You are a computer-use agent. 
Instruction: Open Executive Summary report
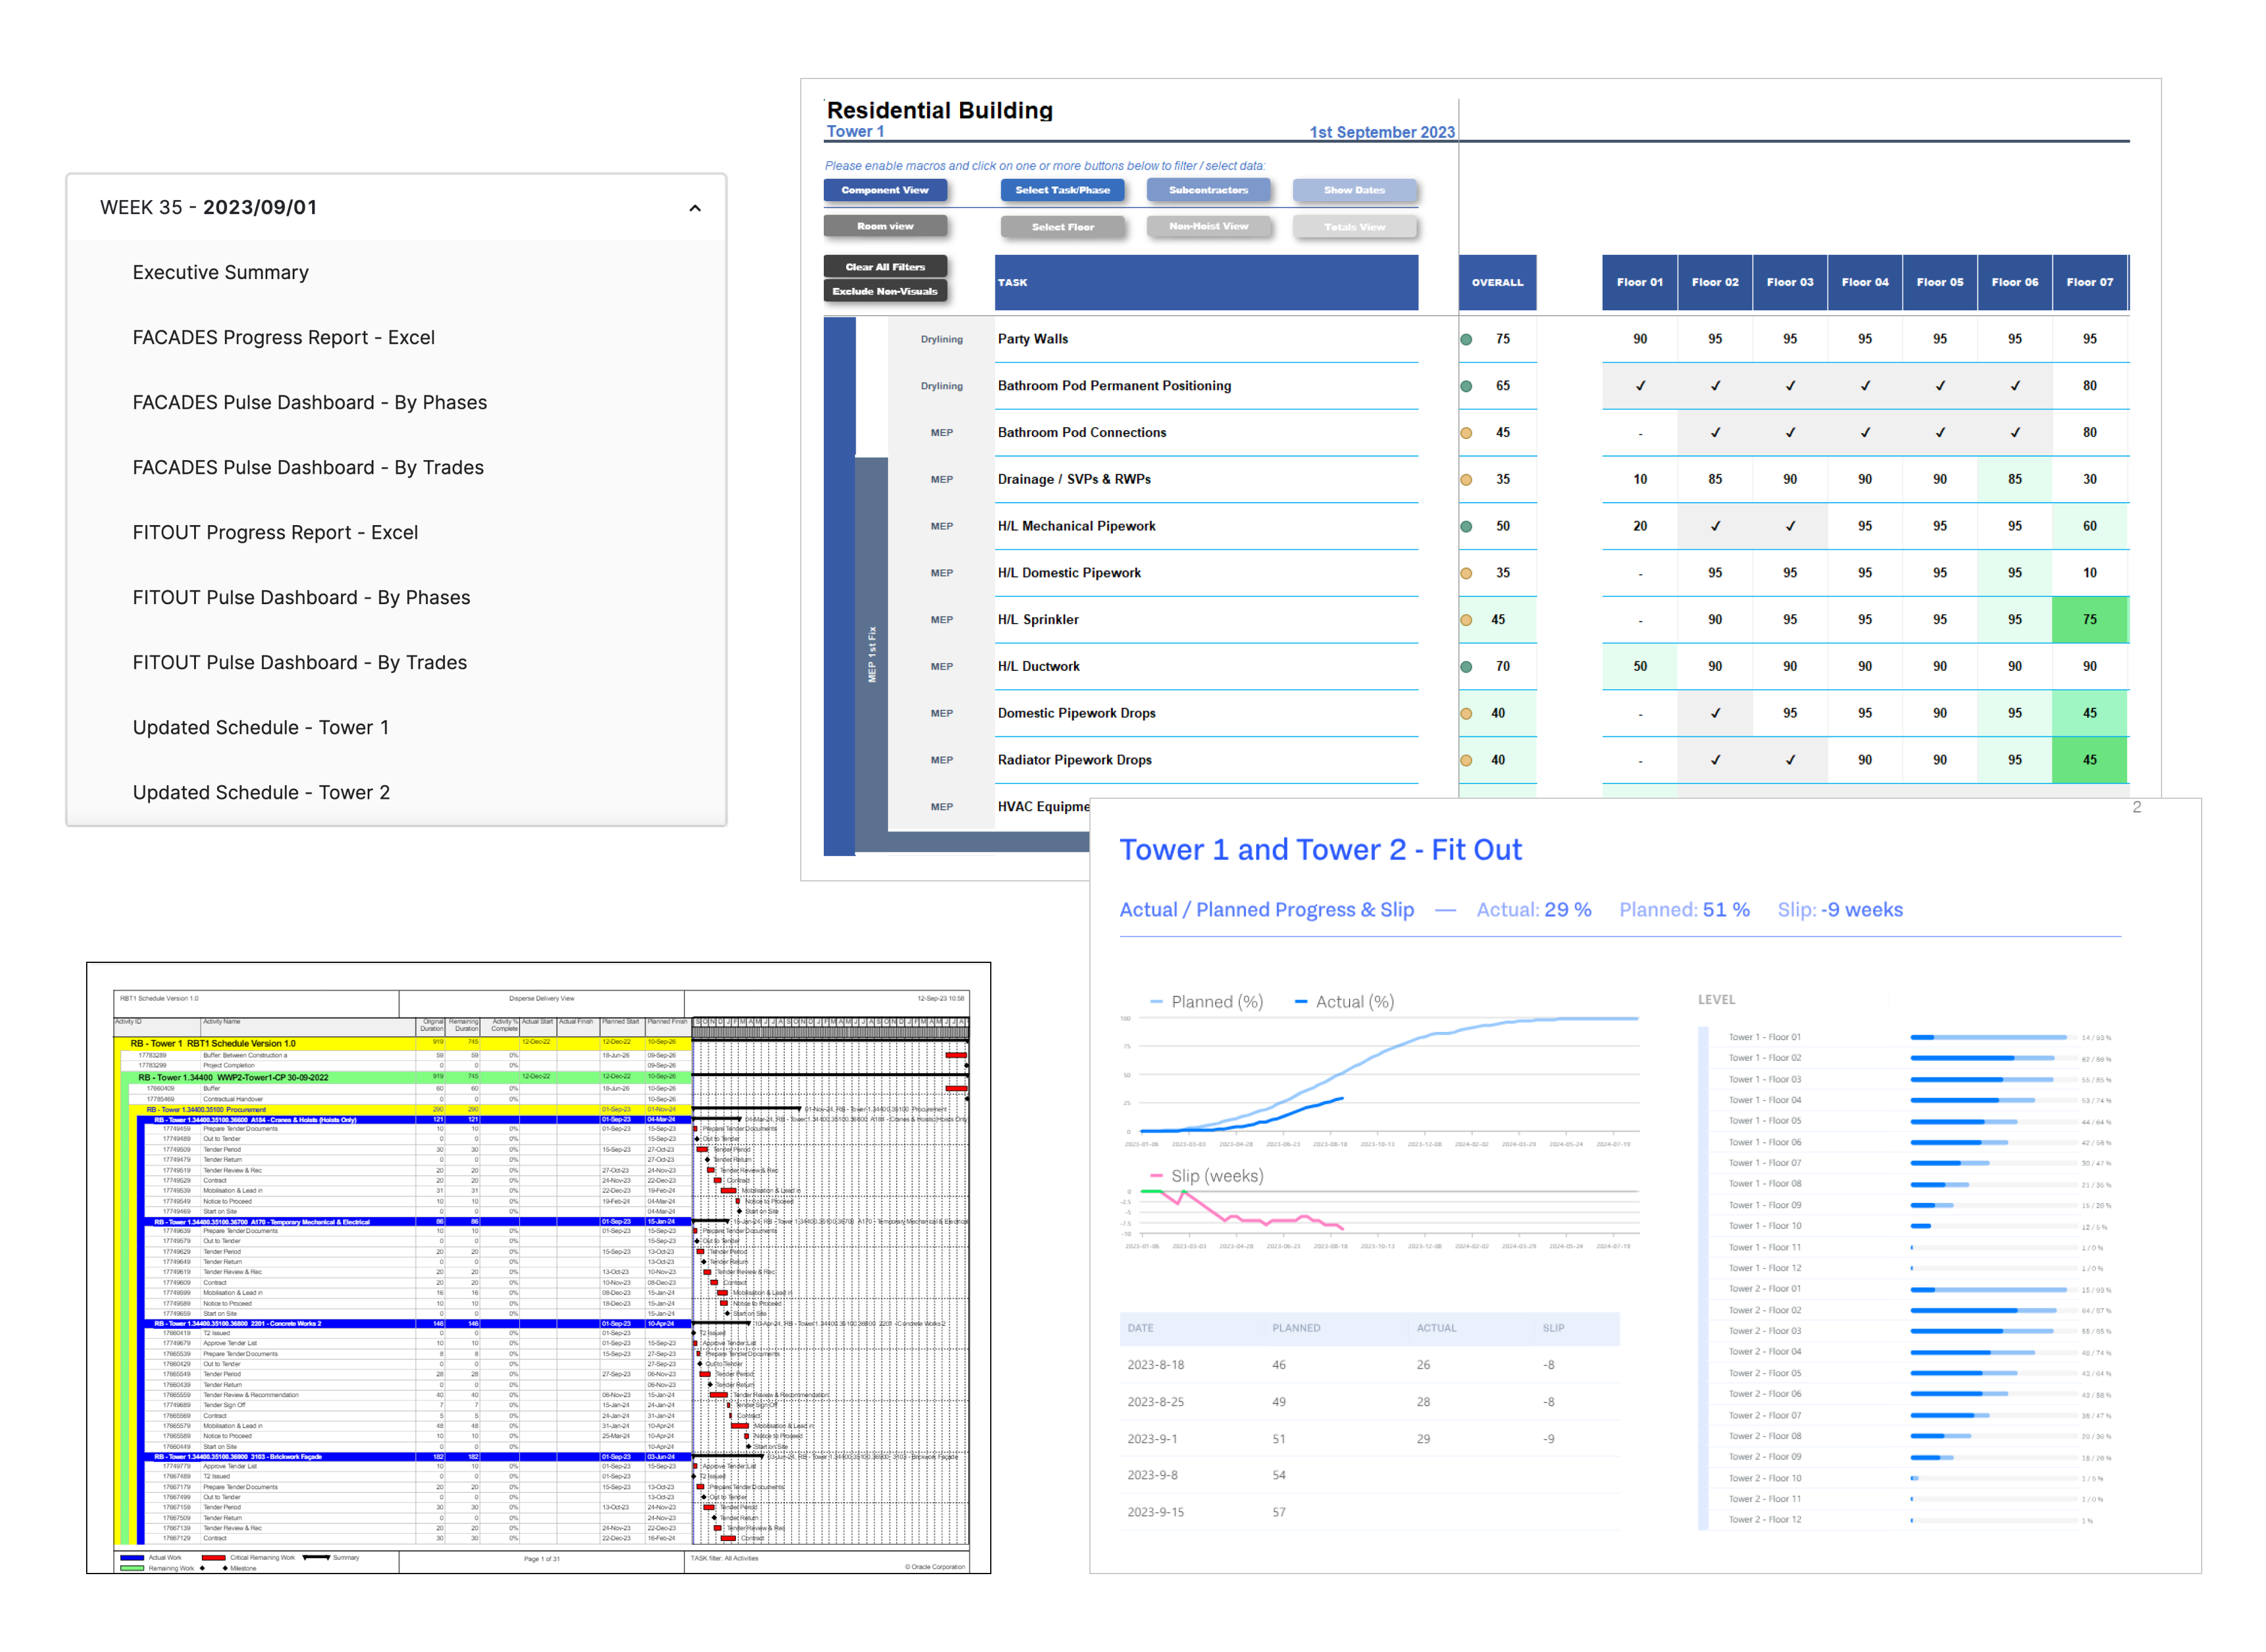coord(220,273)
